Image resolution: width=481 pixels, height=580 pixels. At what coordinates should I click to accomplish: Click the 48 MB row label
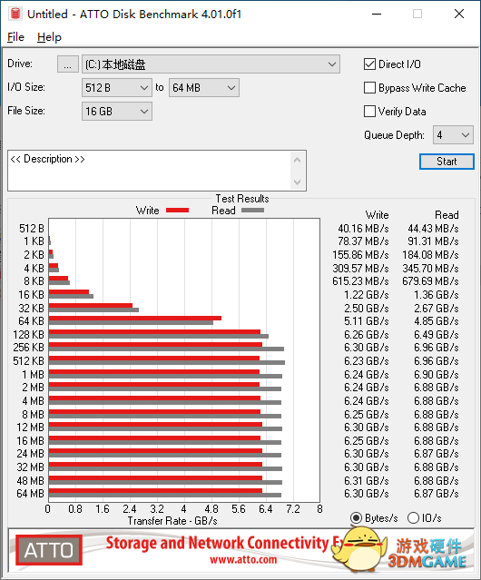click(30, 480)
